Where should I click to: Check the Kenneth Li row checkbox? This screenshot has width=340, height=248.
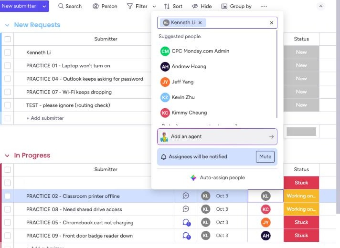click(x=8, y=52)
